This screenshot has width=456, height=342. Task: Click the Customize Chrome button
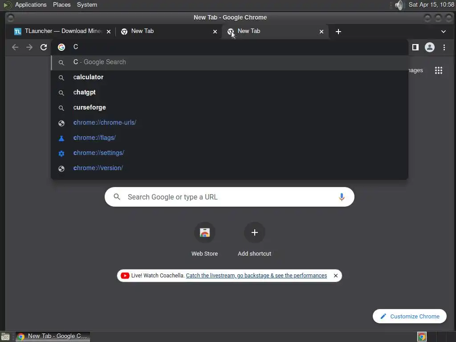(x=410, y=316)
